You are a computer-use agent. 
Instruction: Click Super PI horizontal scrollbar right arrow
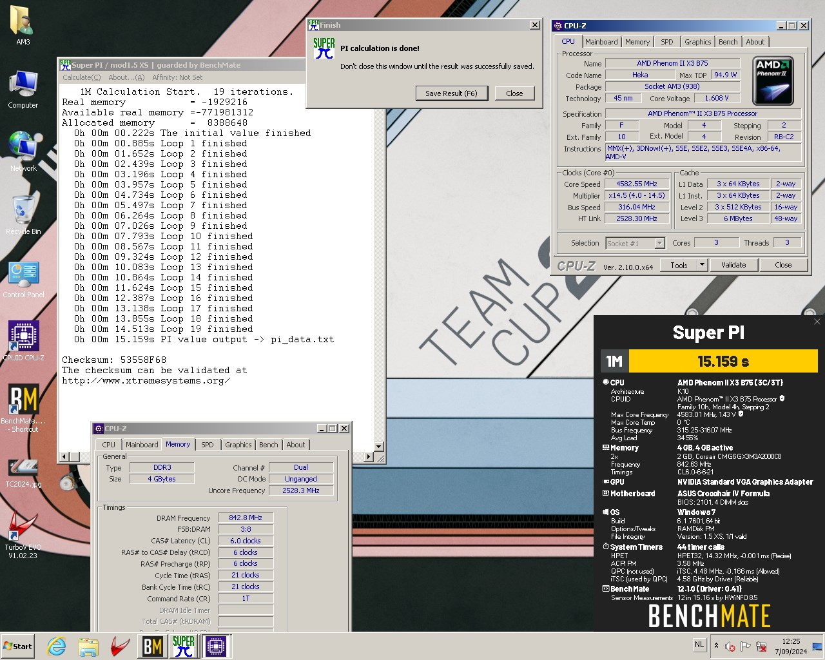point(369,457)
